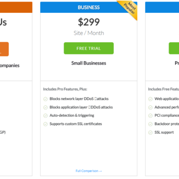The width and height of the screenshot is (179, 179).
Task: Click the $299 price text
Action: [89, 22]
